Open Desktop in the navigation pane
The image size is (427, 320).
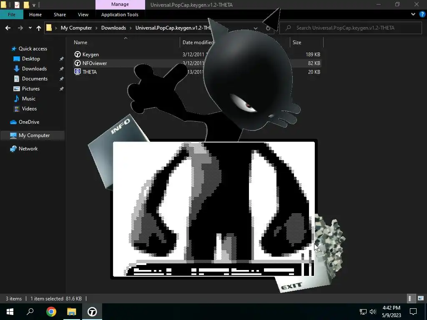[x=31, y=58]
